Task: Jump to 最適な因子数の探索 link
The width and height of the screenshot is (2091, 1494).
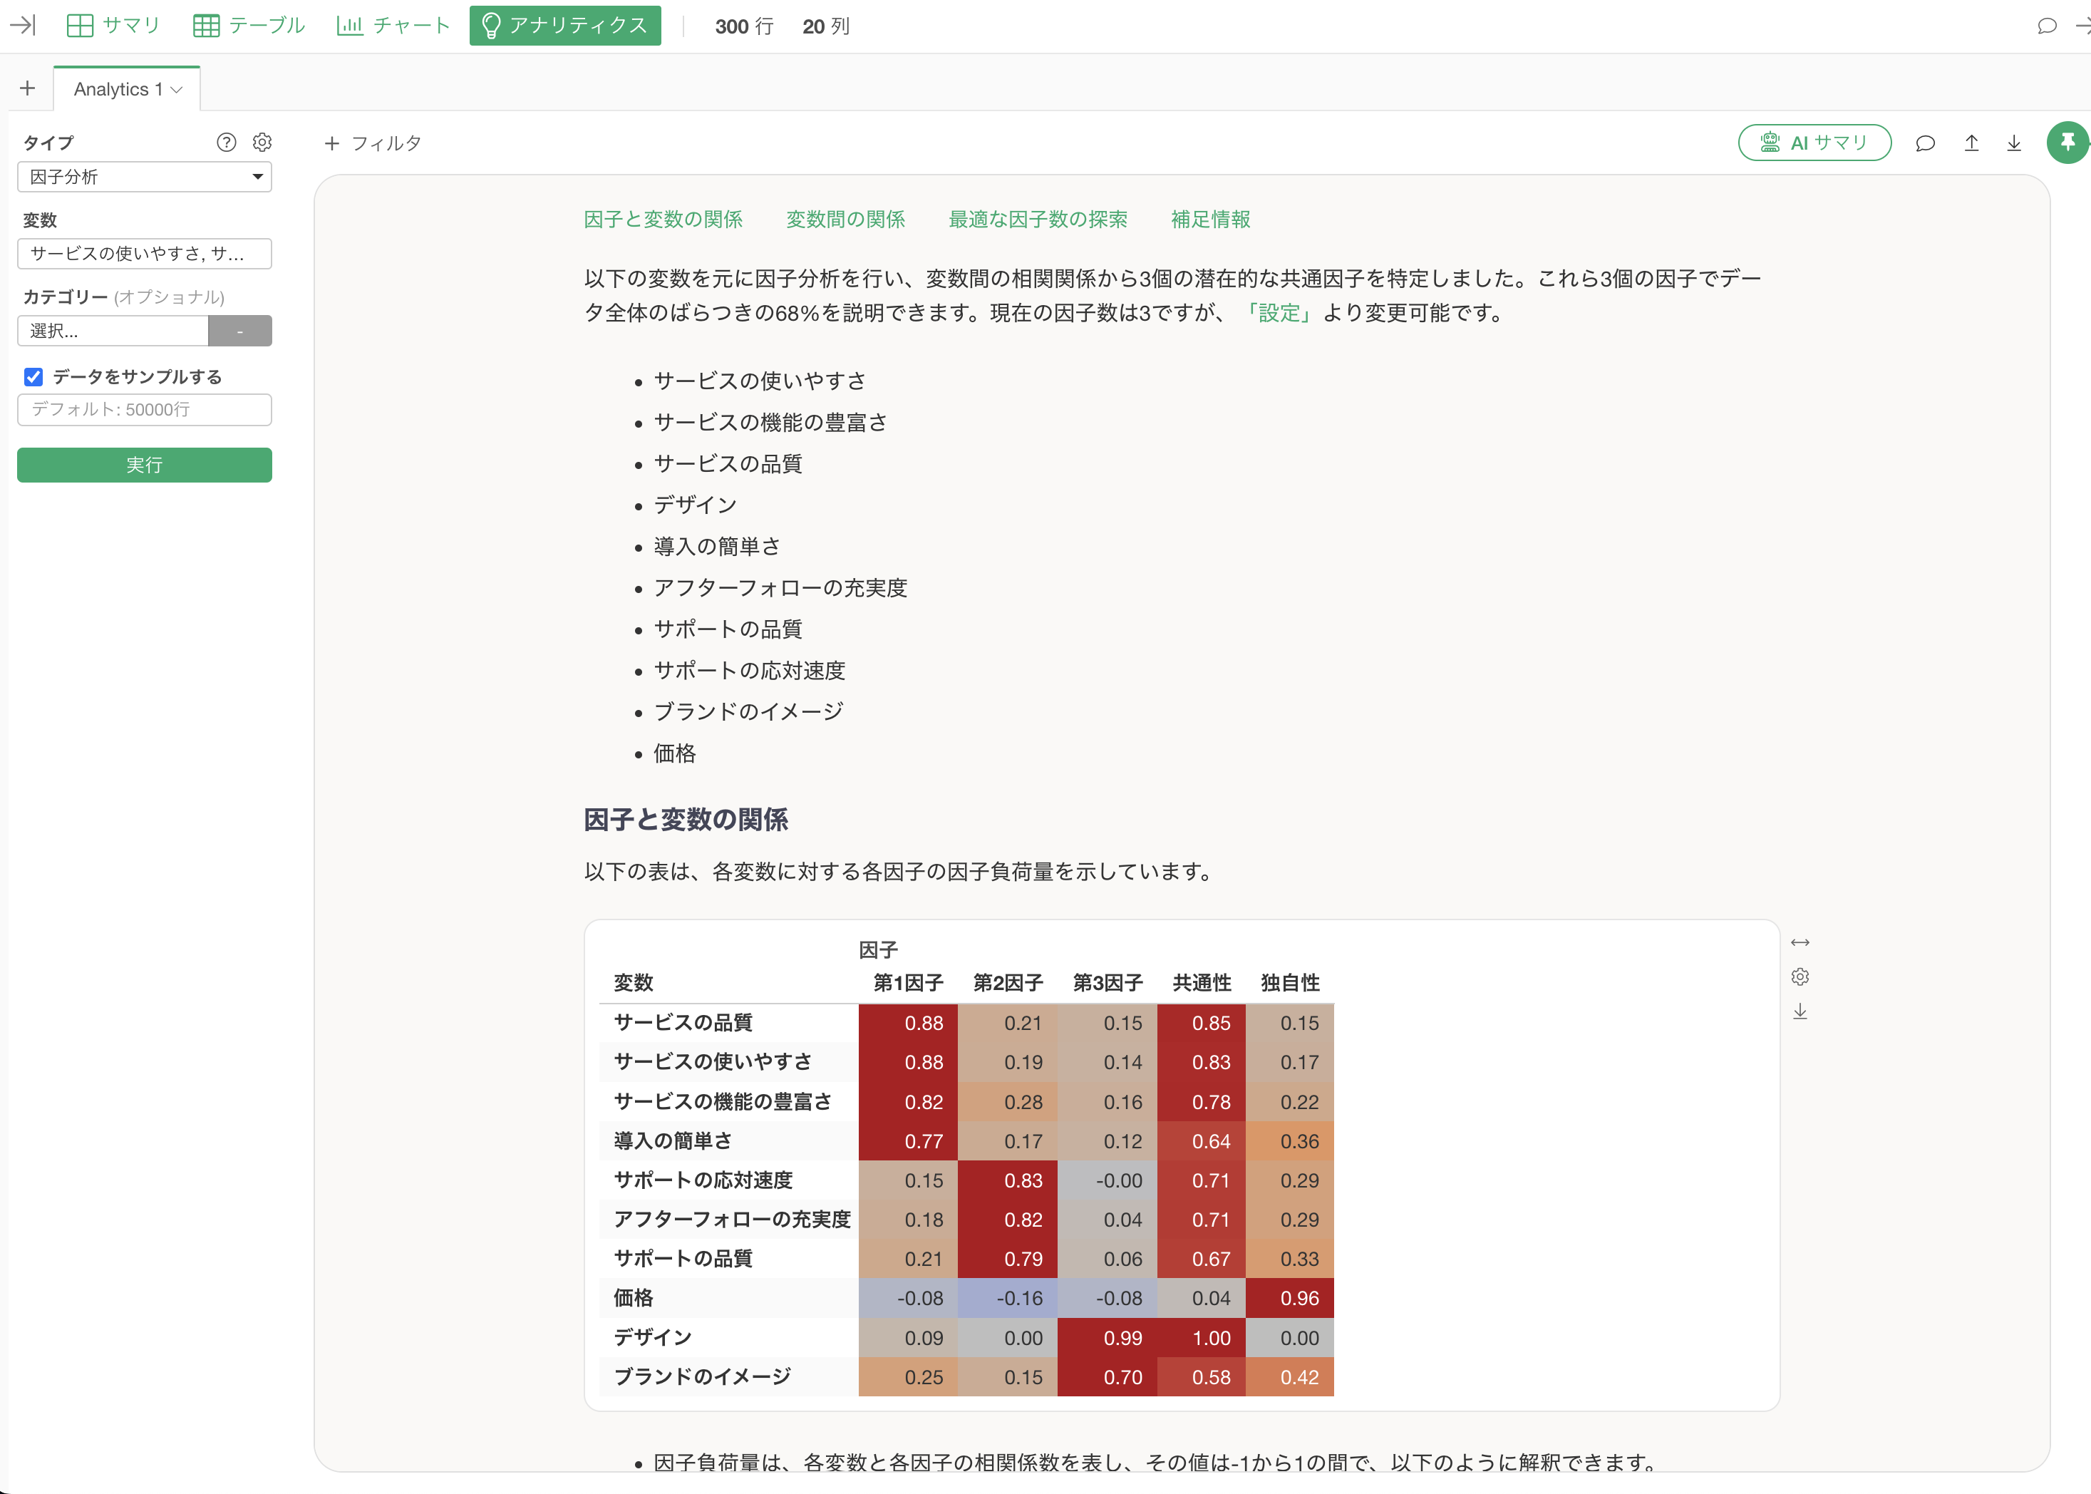Action: [1038, 219]
